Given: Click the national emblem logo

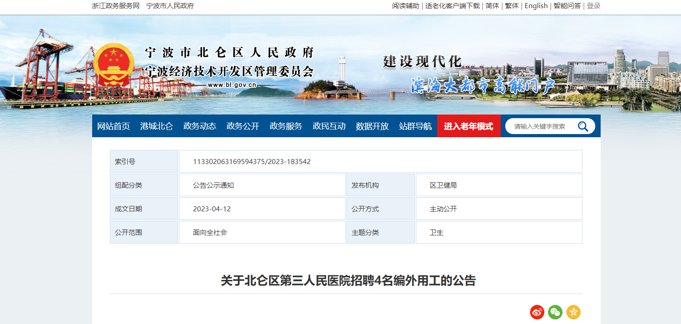Looking at the screenshot, I should point(114,65).
